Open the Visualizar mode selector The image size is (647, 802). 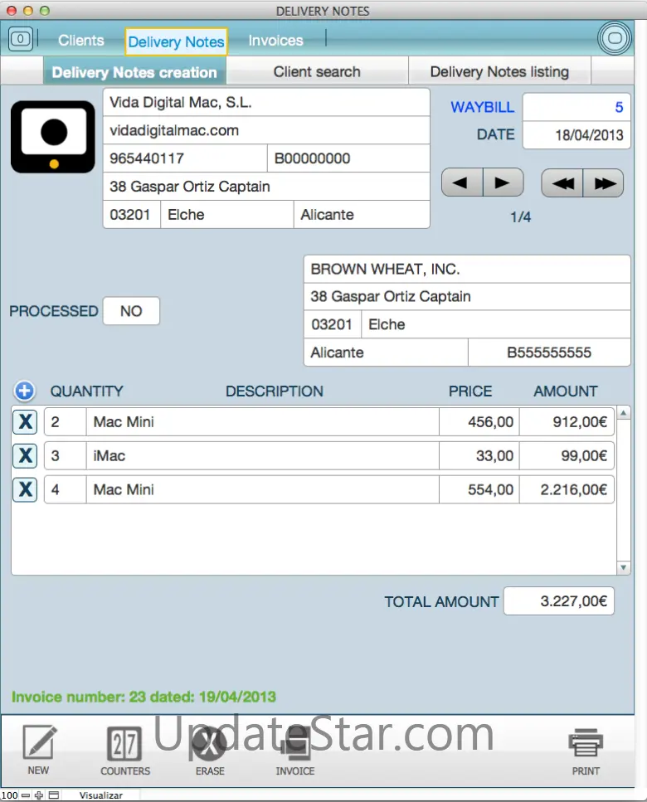coord(100,795)
